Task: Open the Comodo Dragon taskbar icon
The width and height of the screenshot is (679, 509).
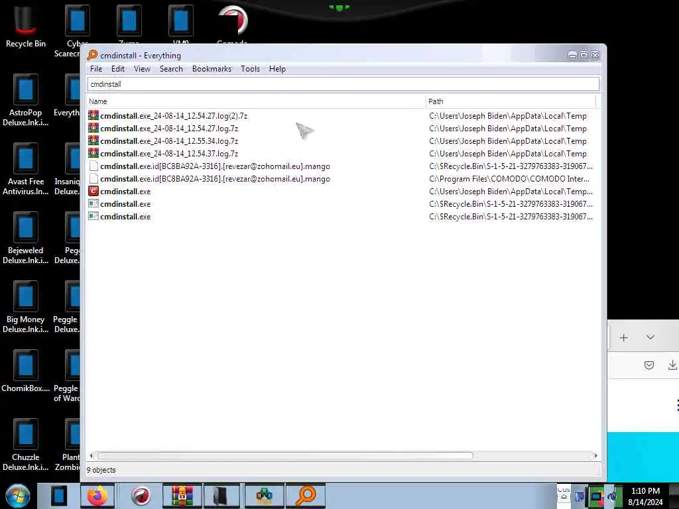Action: coord(141,496)
